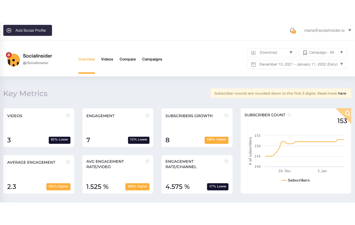The width and height of the screenshot is (355, 225).
Task: Click the magnifier icon on Subscriber Count chart
Action: (x=348, y=114)
